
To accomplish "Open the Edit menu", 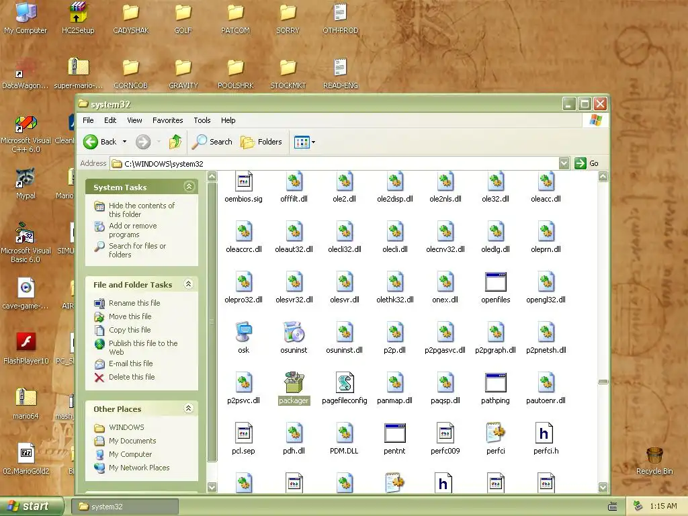I will coord(110,120).
